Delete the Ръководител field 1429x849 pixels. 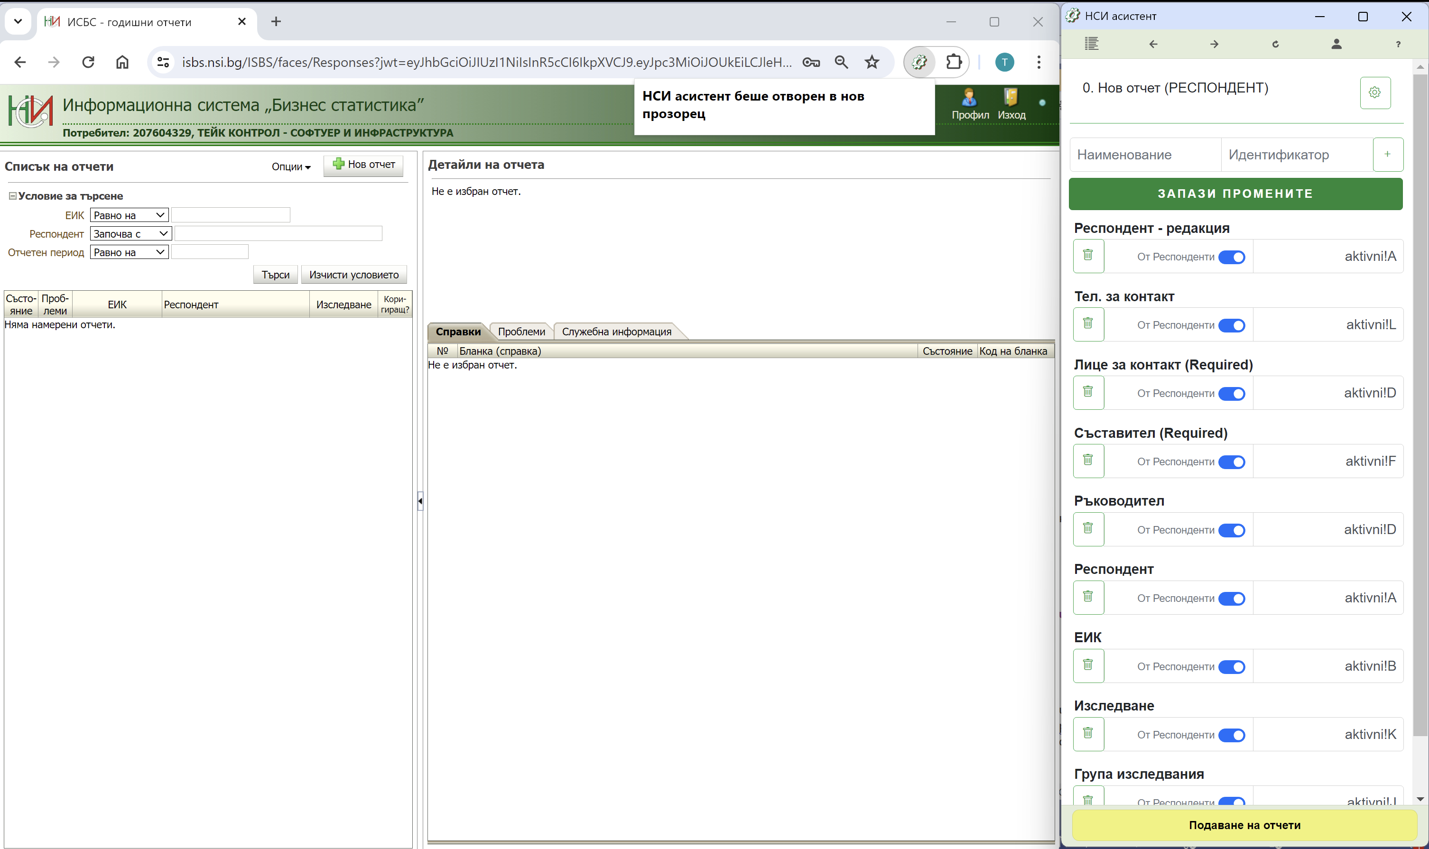[1088, 529]
